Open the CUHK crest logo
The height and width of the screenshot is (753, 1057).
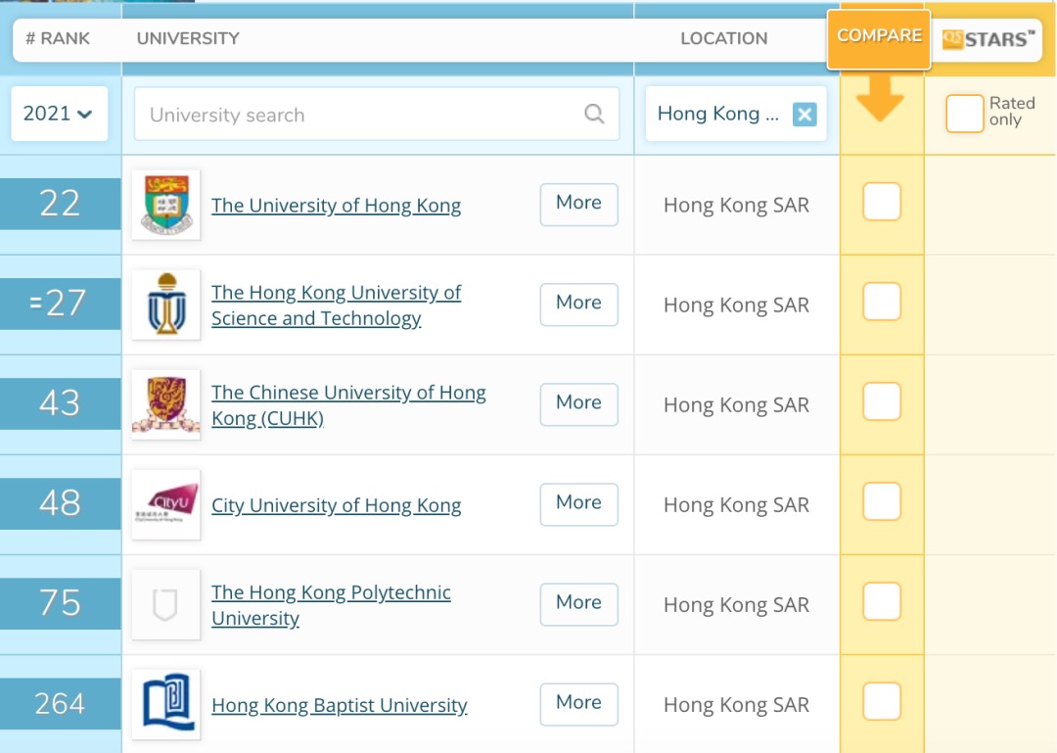pos(165,404)
